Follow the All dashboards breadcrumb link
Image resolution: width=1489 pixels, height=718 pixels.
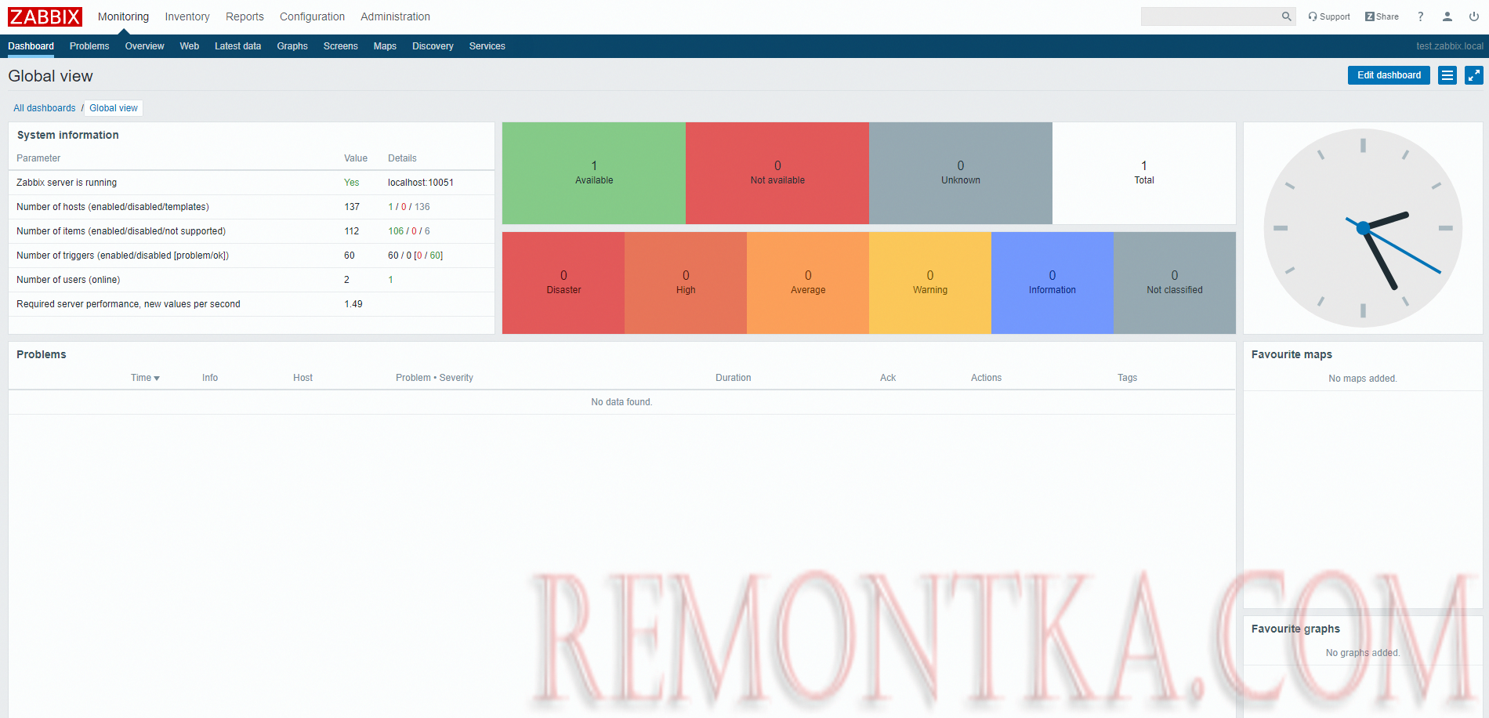click(45, 108)
